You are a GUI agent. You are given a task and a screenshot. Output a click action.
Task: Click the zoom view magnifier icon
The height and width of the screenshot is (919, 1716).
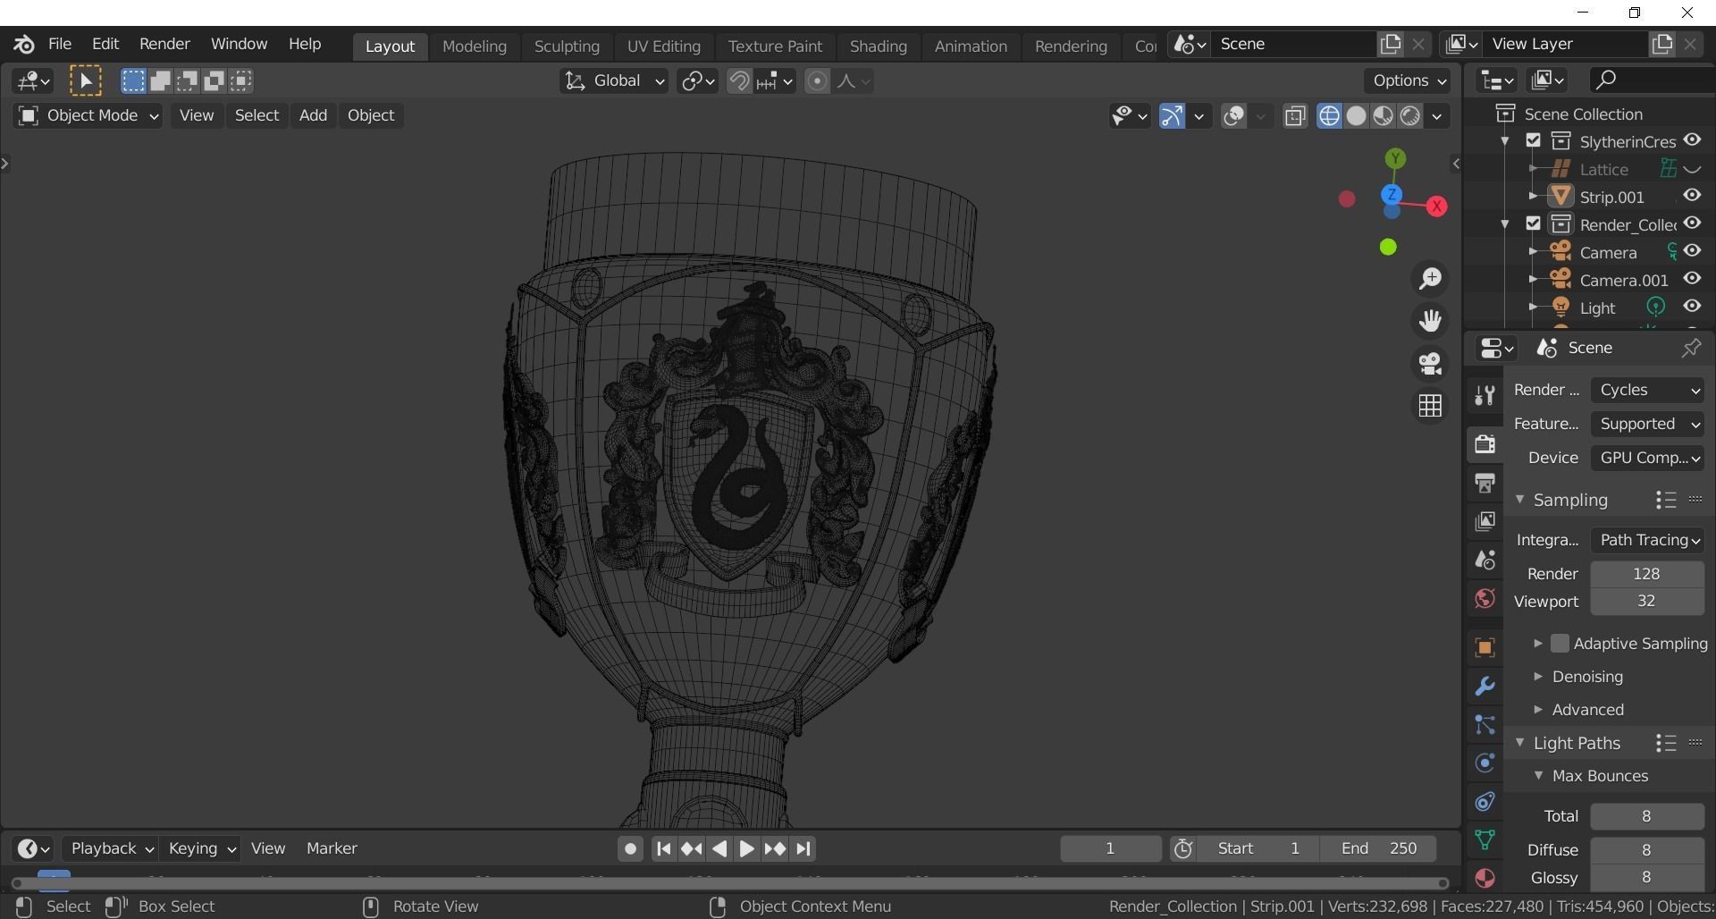1430,279
